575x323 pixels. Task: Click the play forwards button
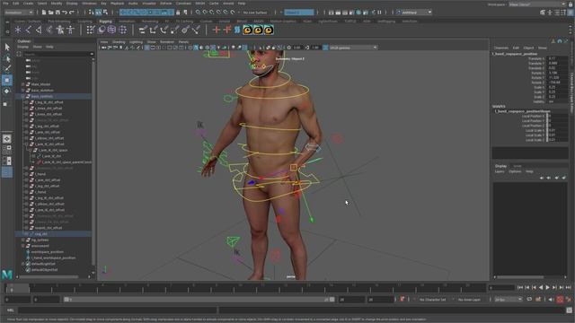point(547,288)
